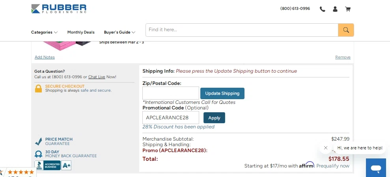Screen dimensions: 390x177
Task: Open the Chat Live link
Action: (97, 77)
